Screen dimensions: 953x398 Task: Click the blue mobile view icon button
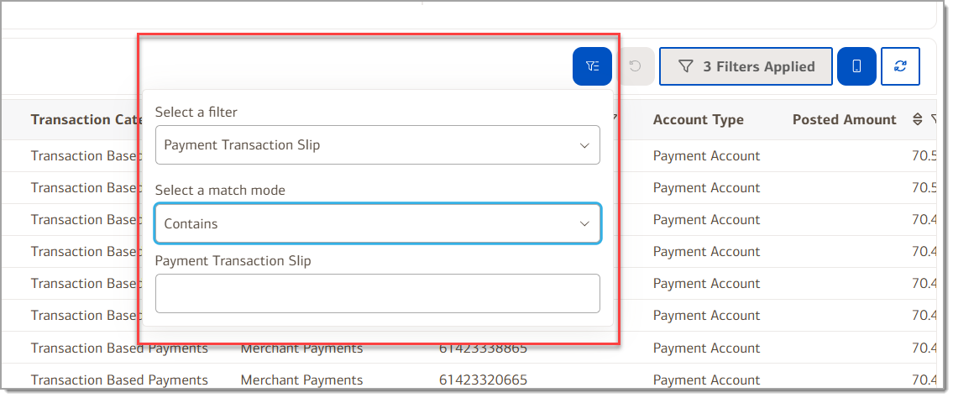[856, 66]
